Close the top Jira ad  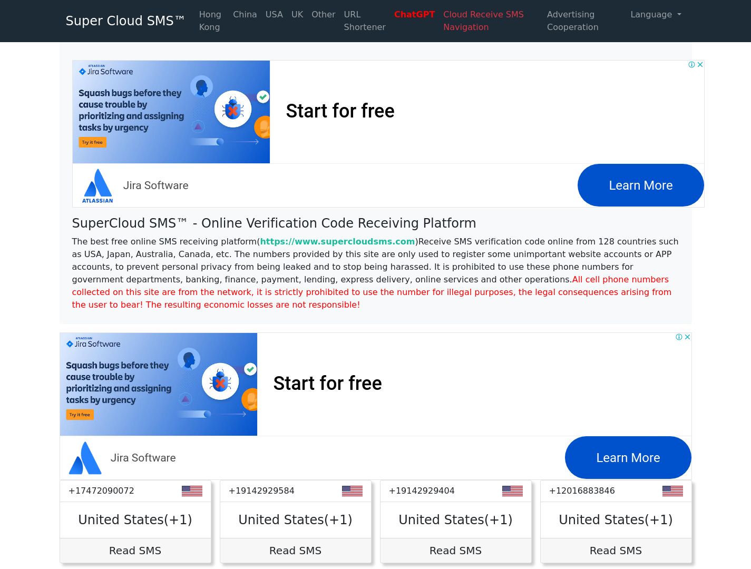[700, 64]
